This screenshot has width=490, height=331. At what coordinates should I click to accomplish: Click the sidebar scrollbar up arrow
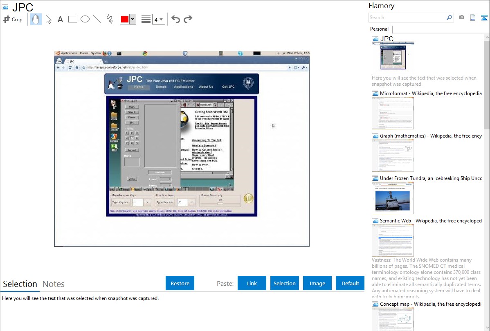[487, 37]
